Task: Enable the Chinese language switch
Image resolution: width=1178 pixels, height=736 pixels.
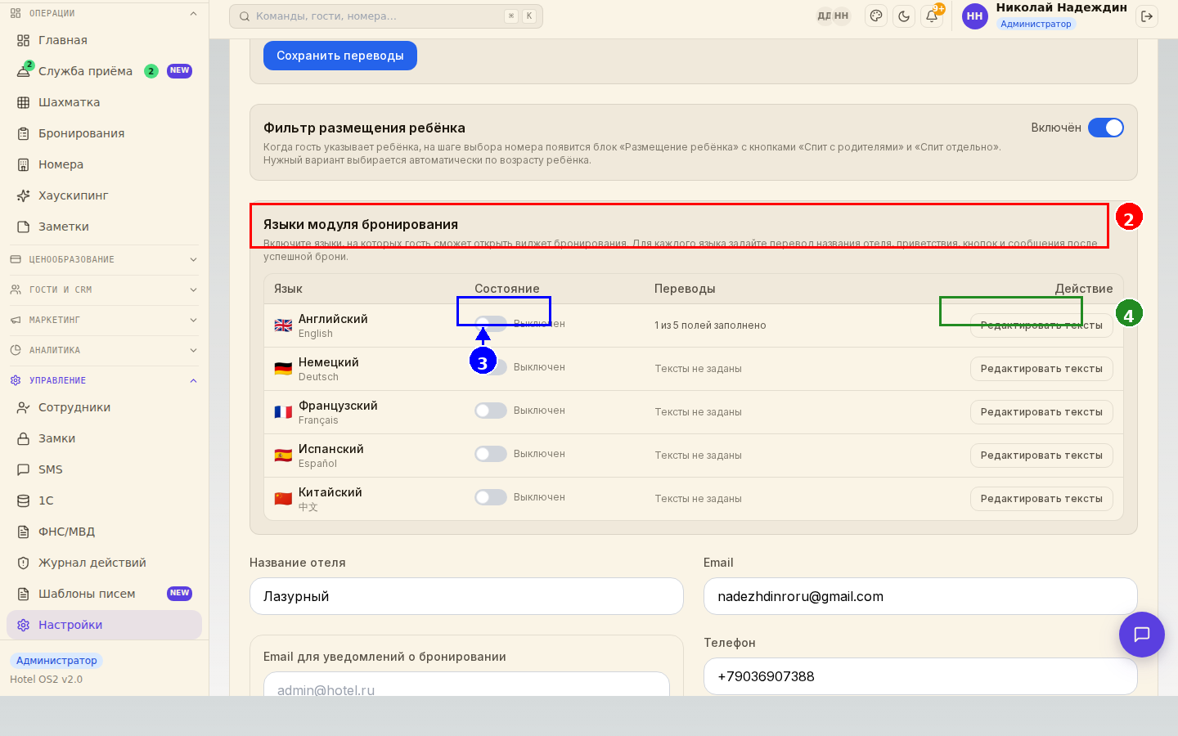Action: [x=491, y=497]
